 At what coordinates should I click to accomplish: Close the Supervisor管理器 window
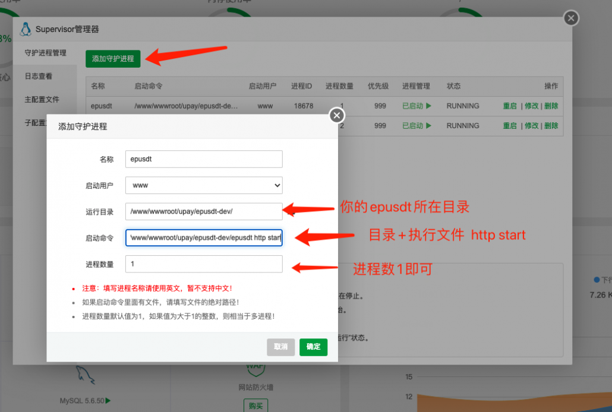[570, 18]
